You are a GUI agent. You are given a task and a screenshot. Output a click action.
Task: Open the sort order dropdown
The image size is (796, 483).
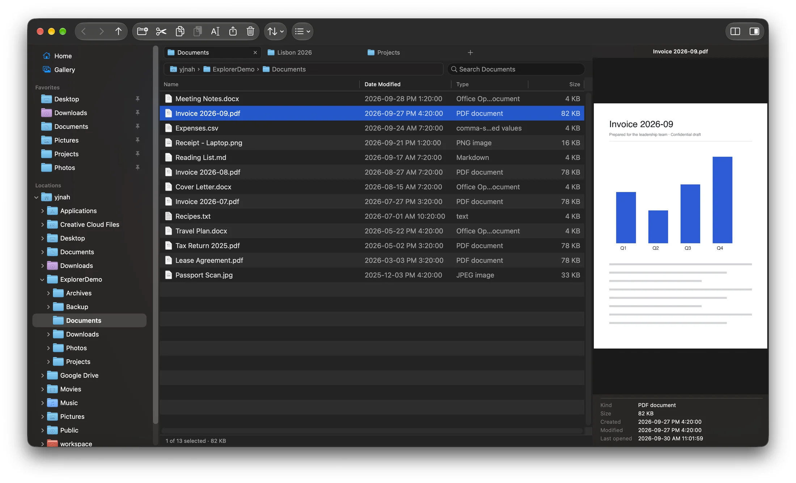[x=276, y=31]
